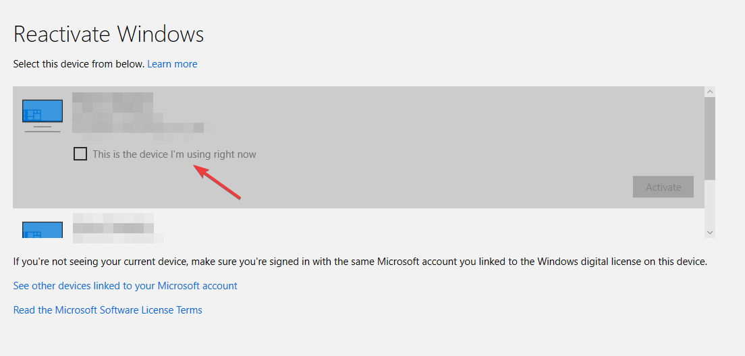This screenshot has width=745, height=356.
Task: Open 'See other devices linked to your Microsoft account'
Action: click(125, 286)
